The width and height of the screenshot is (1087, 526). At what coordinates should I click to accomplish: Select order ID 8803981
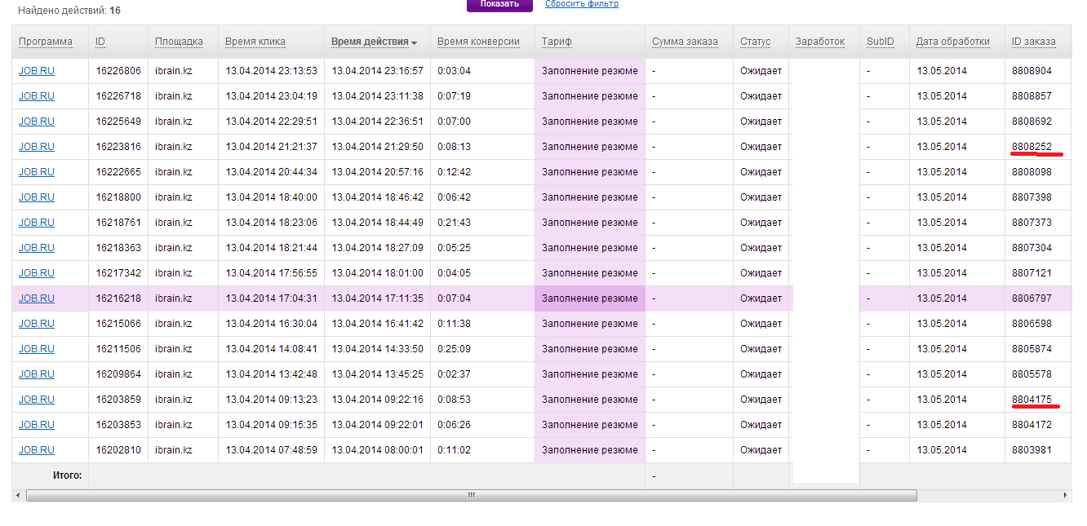click(x=1032, y=450)
